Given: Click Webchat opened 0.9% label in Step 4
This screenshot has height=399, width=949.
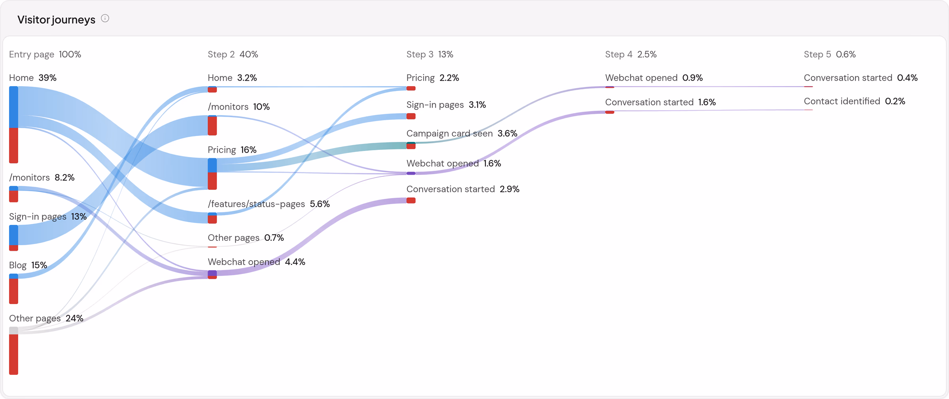Looking at the screenshot, I should (654, 78).
